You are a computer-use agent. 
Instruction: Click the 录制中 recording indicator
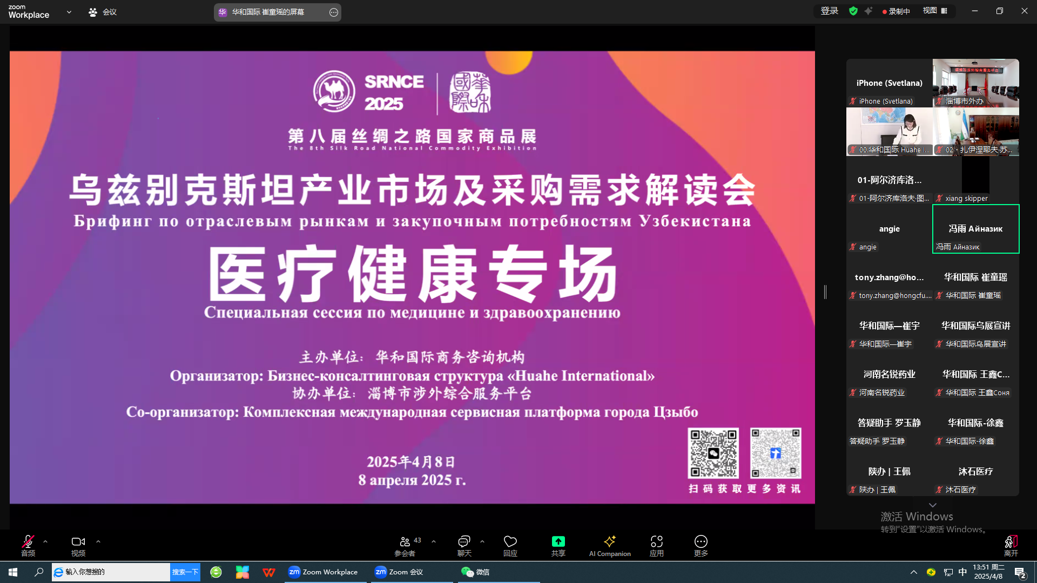[896, 11]
